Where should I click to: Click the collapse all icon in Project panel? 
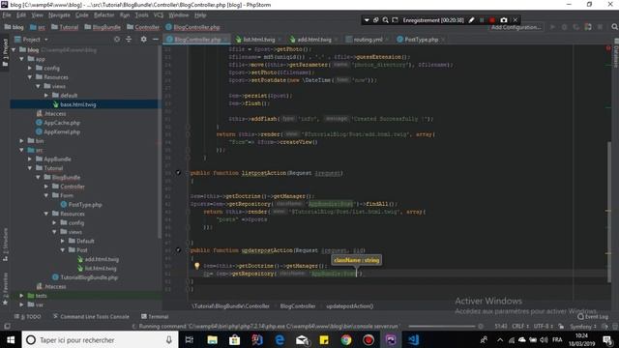click(x=129, y=40)
